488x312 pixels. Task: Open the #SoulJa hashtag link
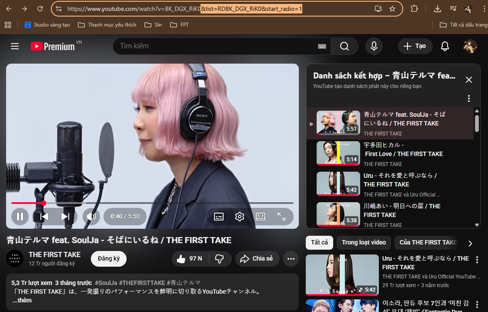tap(106, 283)
